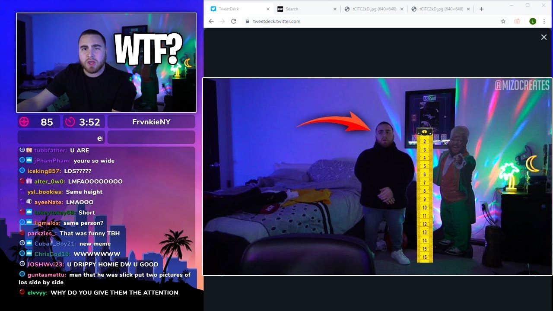Image resolution: width=553 pixels, height=311 pixels.
Task: Close the Search tab
Action: 335,9
